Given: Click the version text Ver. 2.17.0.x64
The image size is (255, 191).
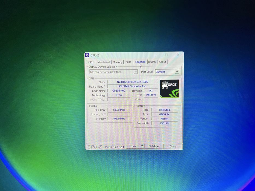Looking at the screenshot, I should pyautogui.click(x=115, y=147).
